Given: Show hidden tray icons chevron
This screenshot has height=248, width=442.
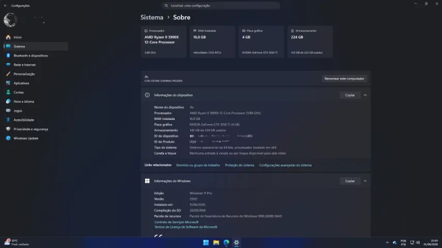Looking at the screenshot, I should 387,242.
